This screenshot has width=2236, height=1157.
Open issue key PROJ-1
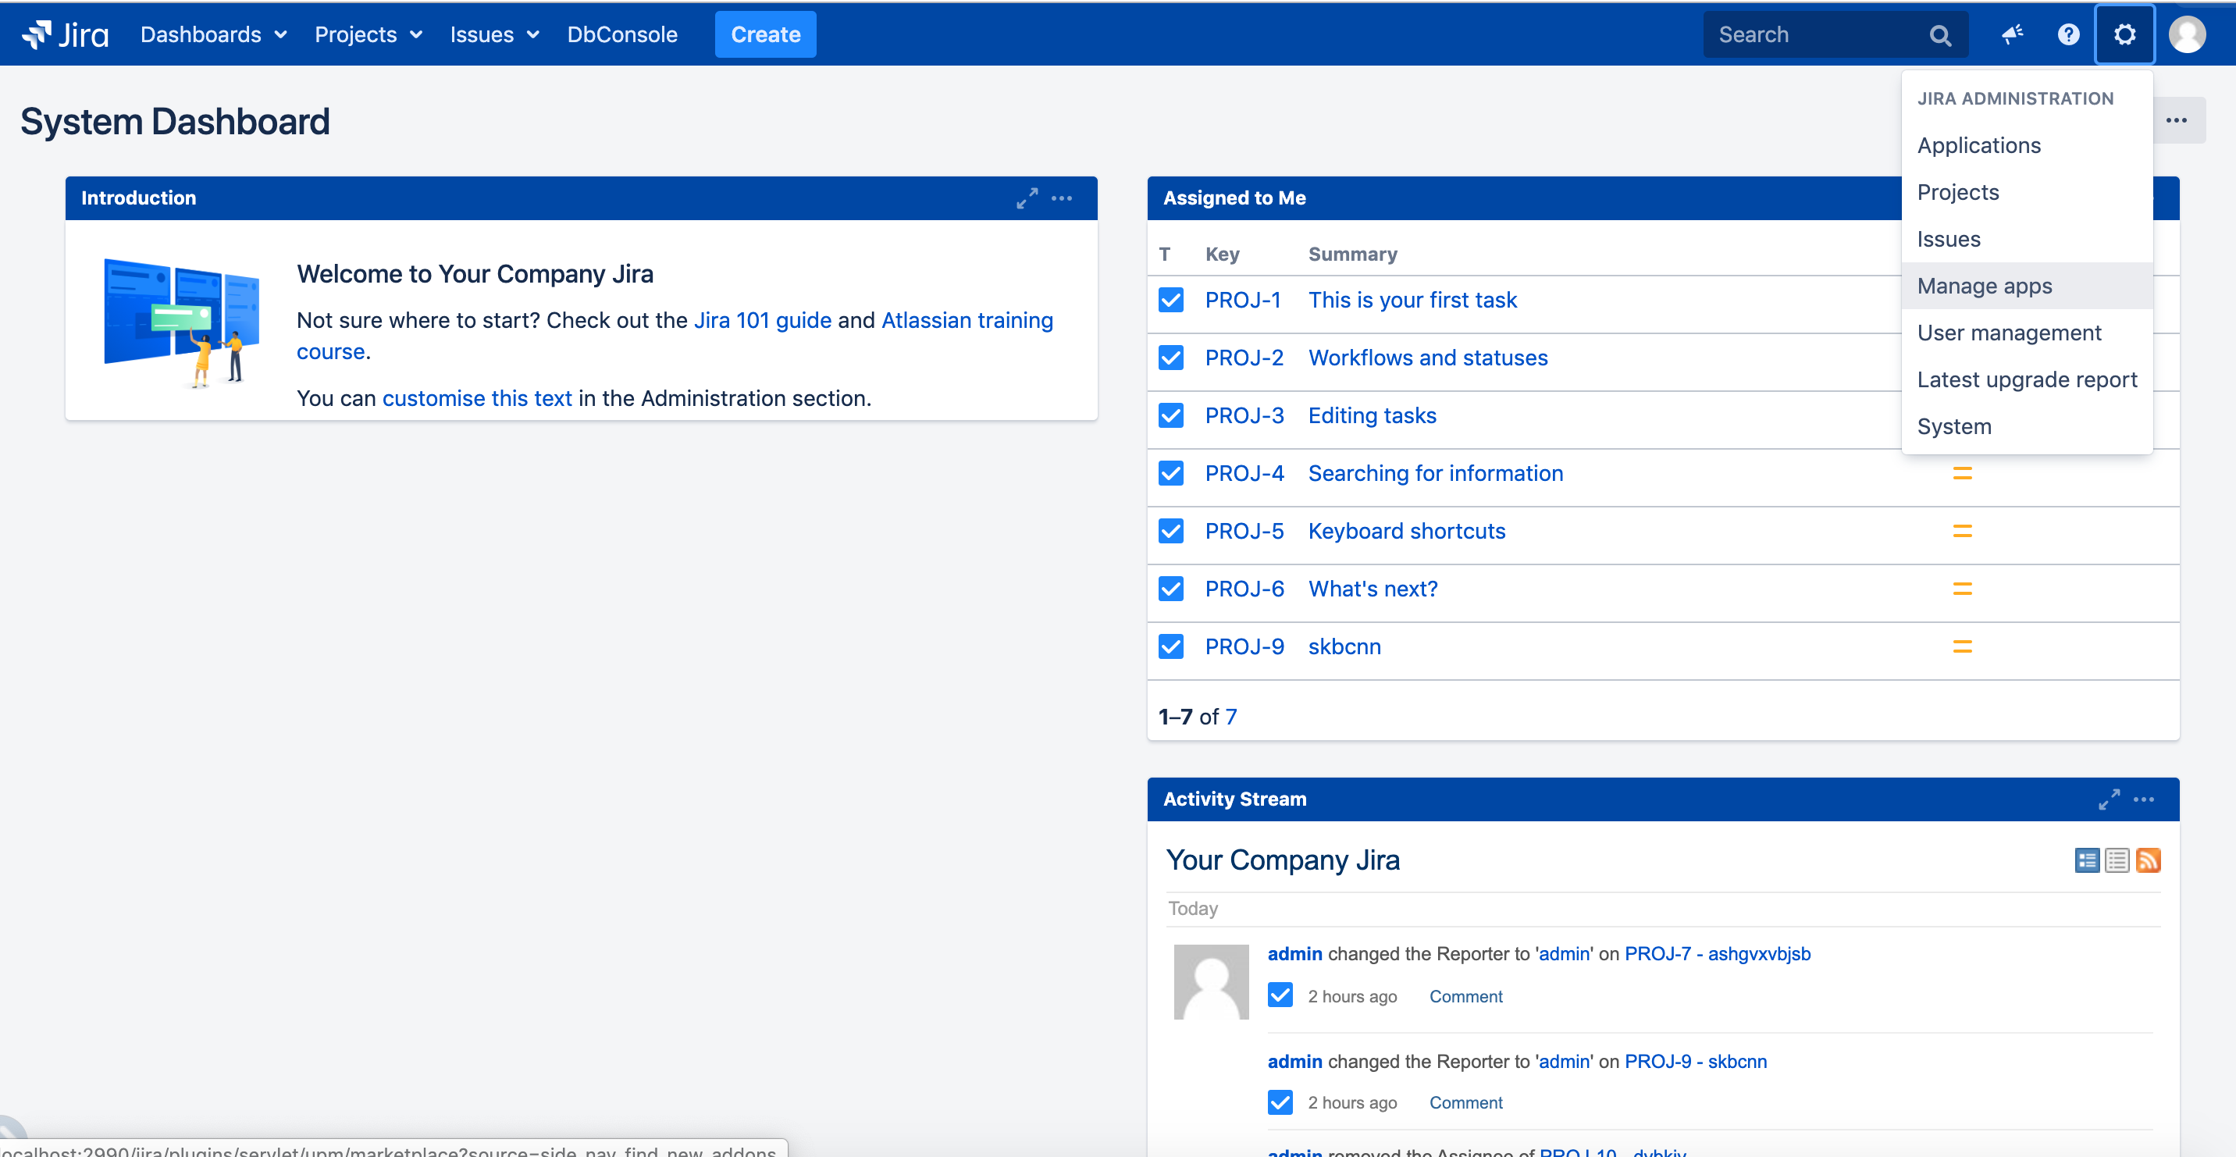tap(1242, 301)
